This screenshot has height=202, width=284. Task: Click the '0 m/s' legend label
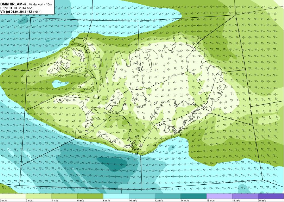click(3, 201)
